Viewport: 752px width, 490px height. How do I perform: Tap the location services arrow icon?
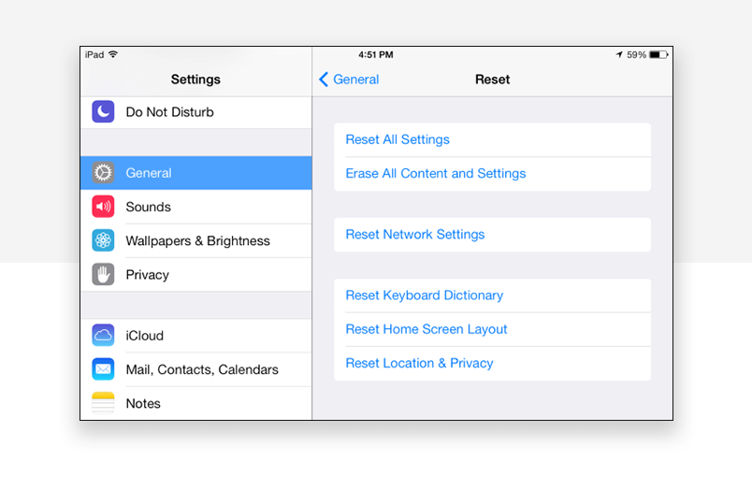[619, 54]
